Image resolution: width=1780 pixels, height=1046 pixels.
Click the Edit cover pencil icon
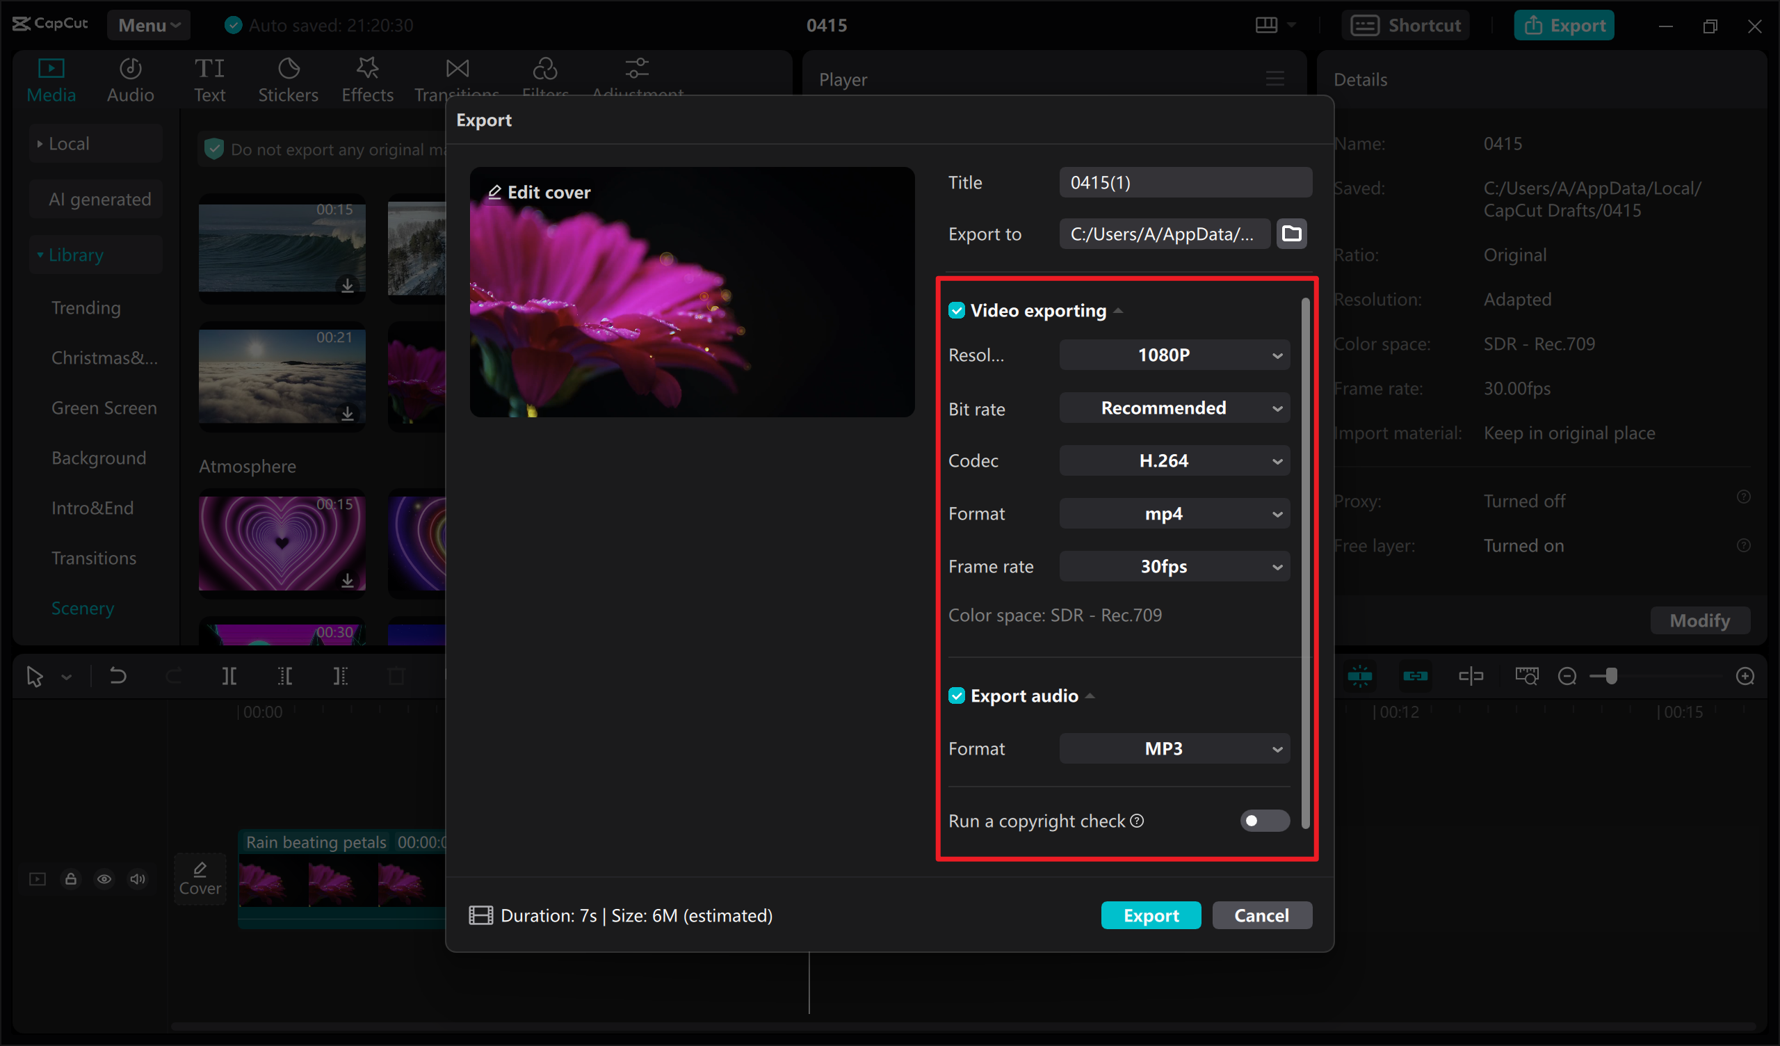[x=494, y=191]
